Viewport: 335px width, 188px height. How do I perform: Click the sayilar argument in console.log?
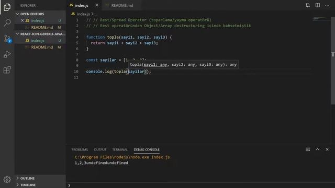tap(136, 72)
